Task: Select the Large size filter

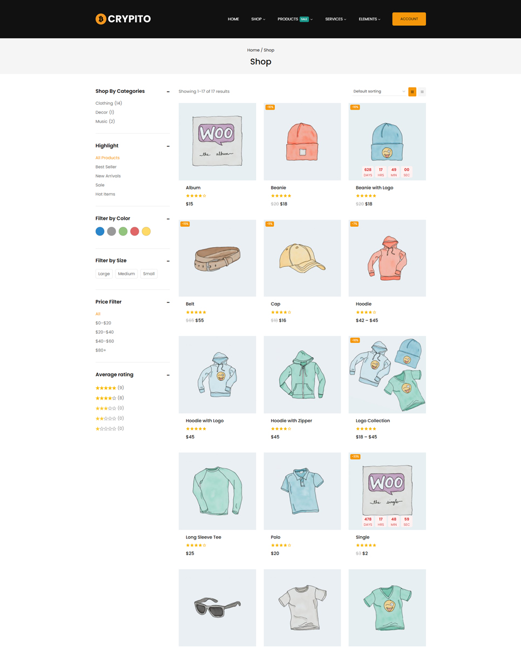Action: click(x=104, y=274)
